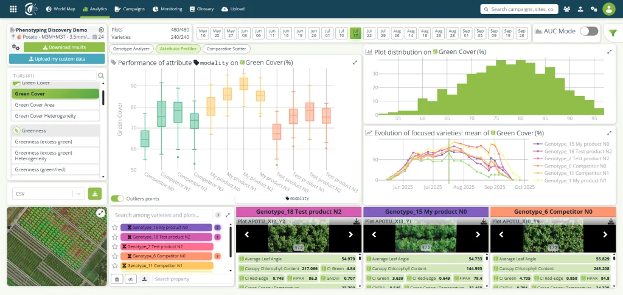623x295 pixels.
Task: Open the modality attribute selector below chart
Action: 297,198
